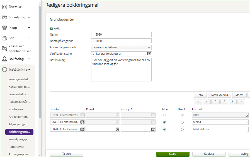Viewport: 250px width, 157px height.
Task: Click the Bokföring stamp icon
Action: pos(4,59)
